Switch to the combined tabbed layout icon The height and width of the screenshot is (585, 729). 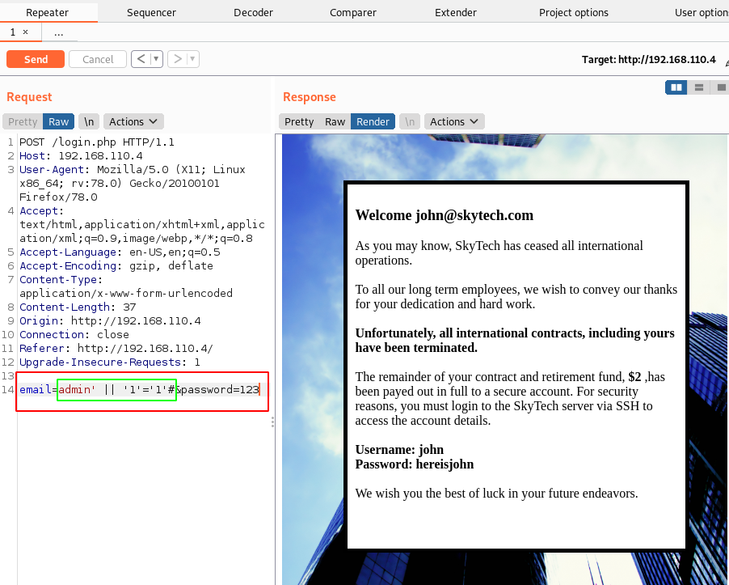tap(719, 87)
